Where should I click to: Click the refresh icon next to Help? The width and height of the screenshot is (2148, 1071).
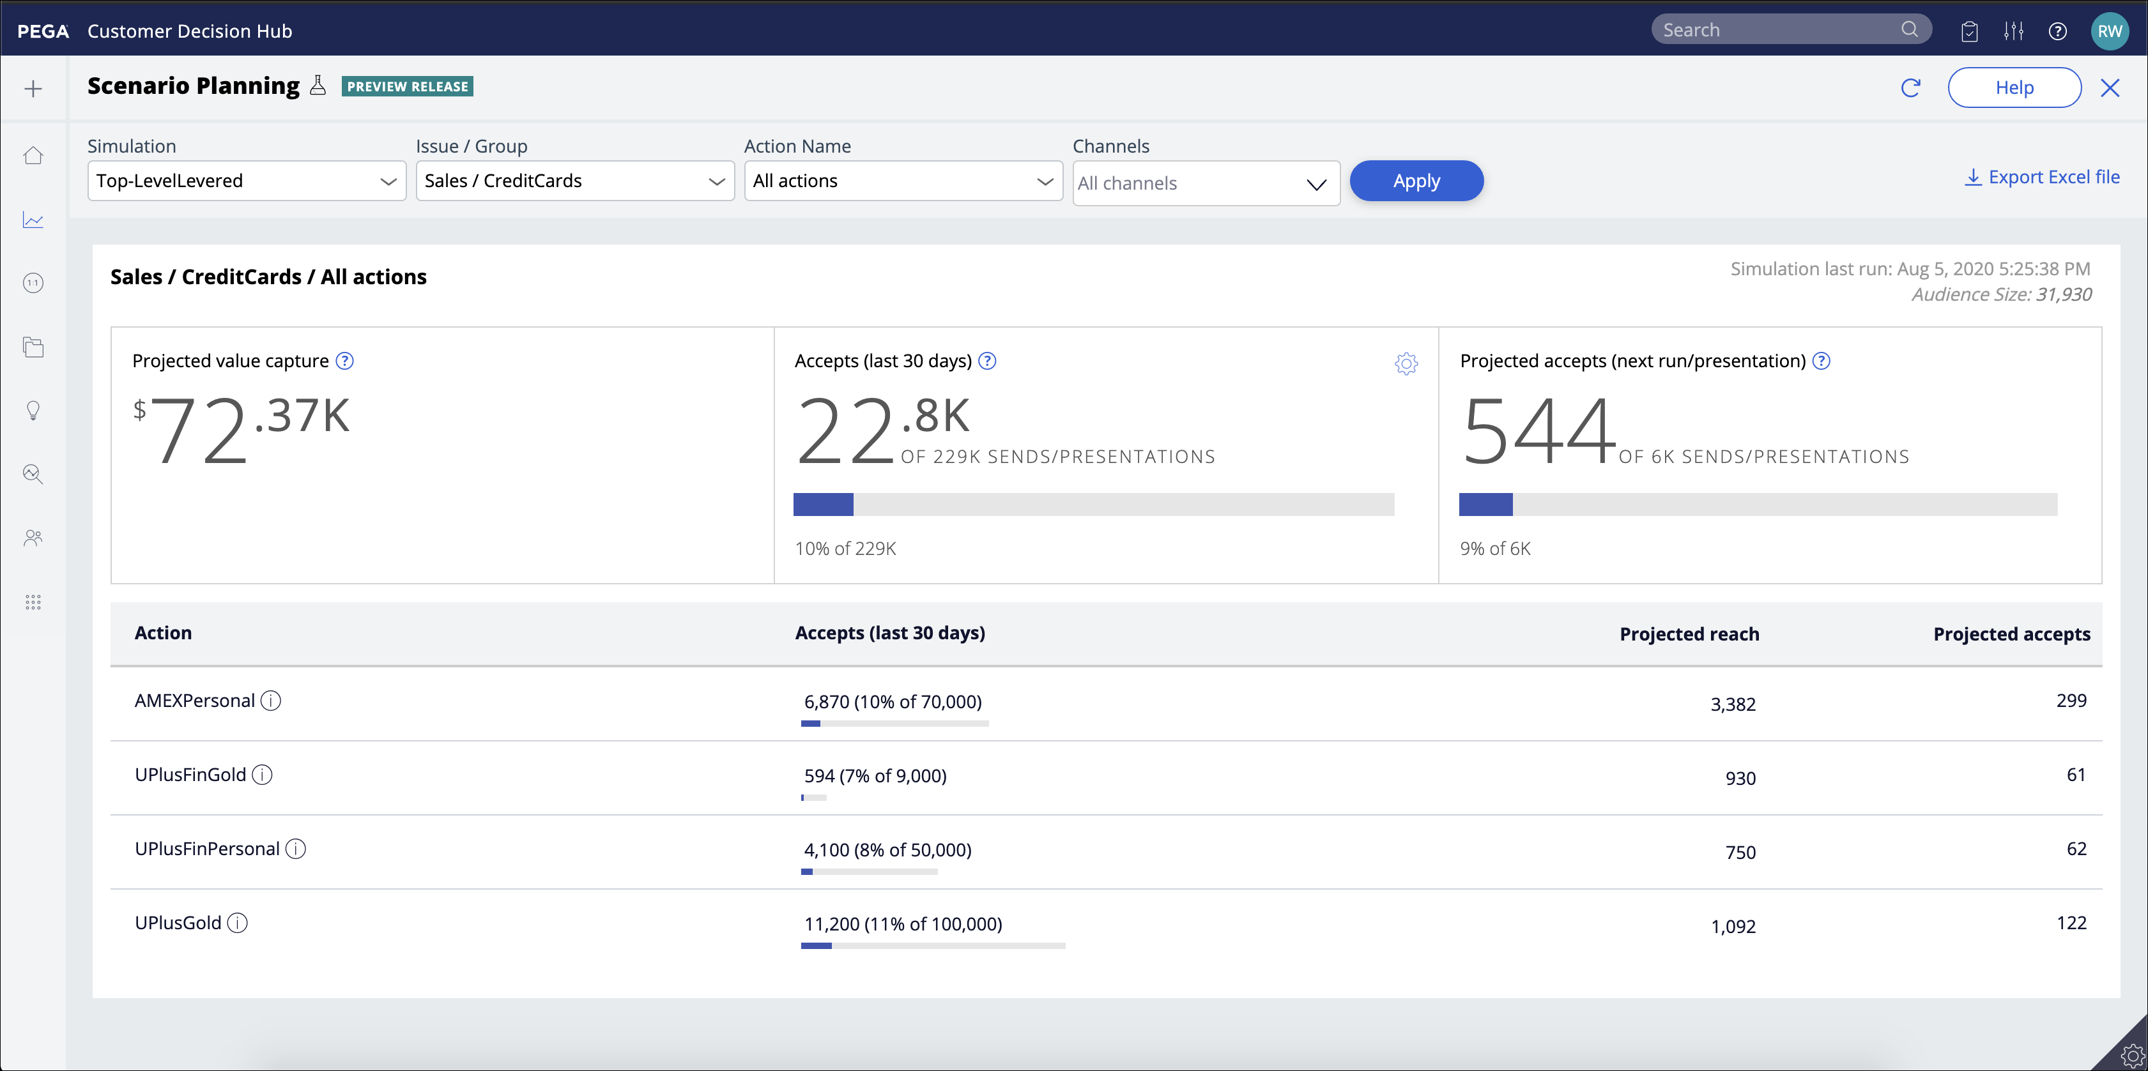1910,87
